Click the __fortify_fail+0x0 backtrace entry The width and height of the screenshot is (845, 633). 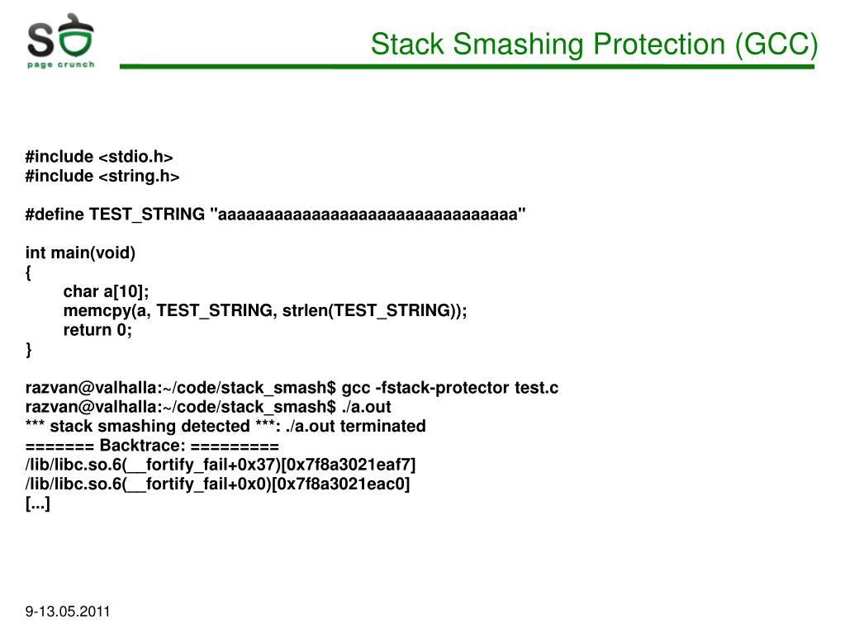[x=218, y=484]
